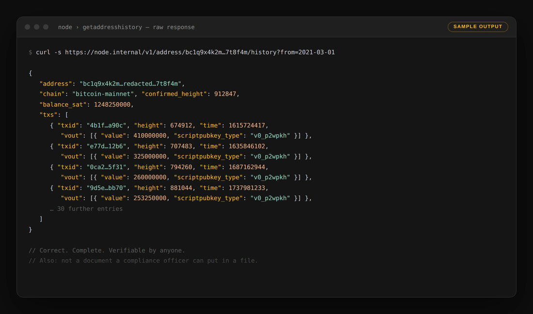
Task: Select the vout value 410000000
Action: pos(150,136)
